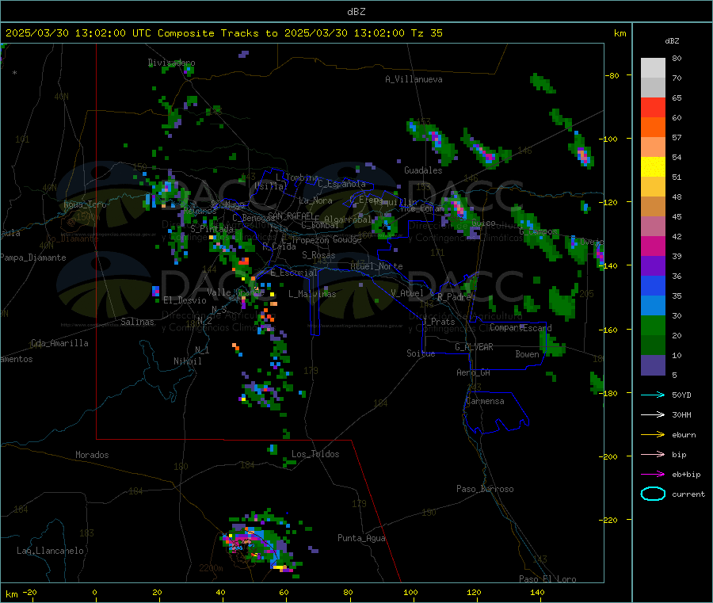Click the white 30HM arrow legend icon
This screenshot has height=603, width=713.
(x=653, y=414)
